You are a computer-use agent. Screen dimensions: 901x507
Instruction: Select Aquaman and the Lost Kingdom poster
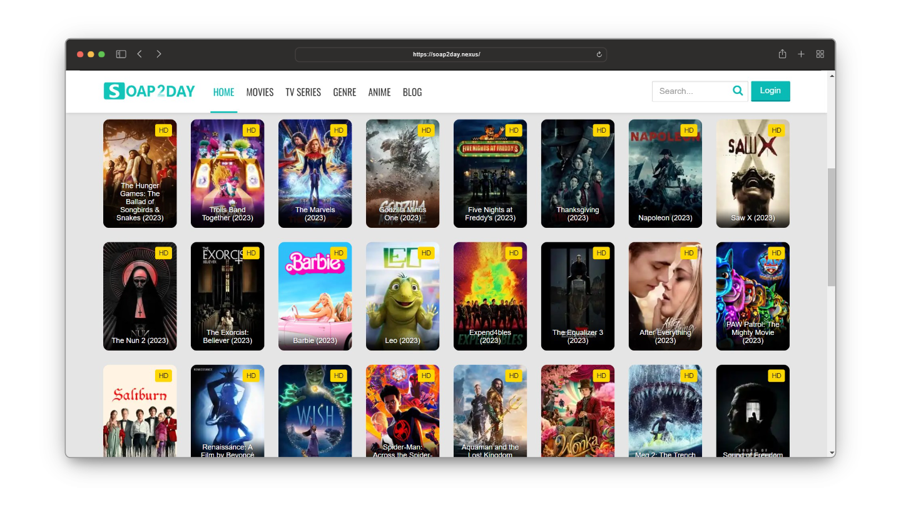(x=491, y=411)
